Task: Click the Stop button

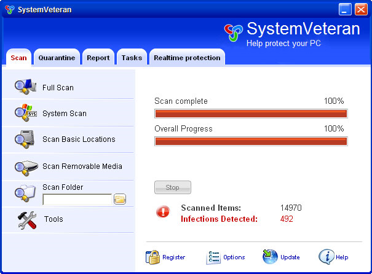Action: pos(173,187)
